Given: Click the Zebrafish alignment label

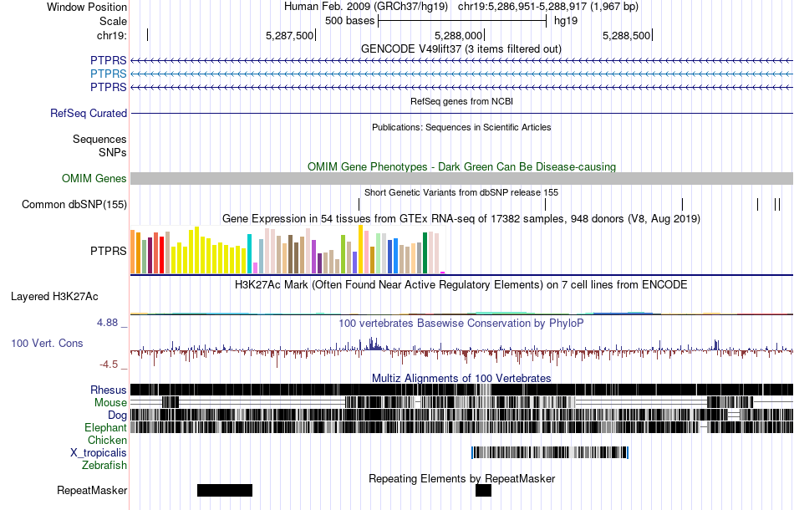Looking at the screenshot, I should point(104,465).
